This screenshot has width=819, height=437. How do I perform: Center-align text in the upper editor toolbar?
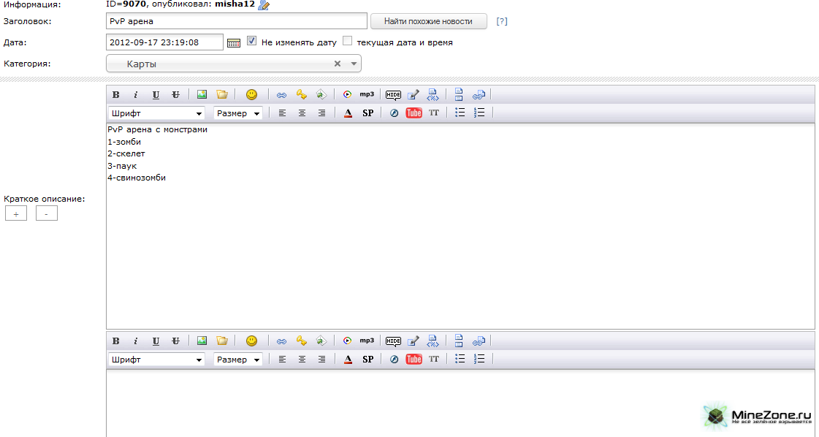click(302, 113)
